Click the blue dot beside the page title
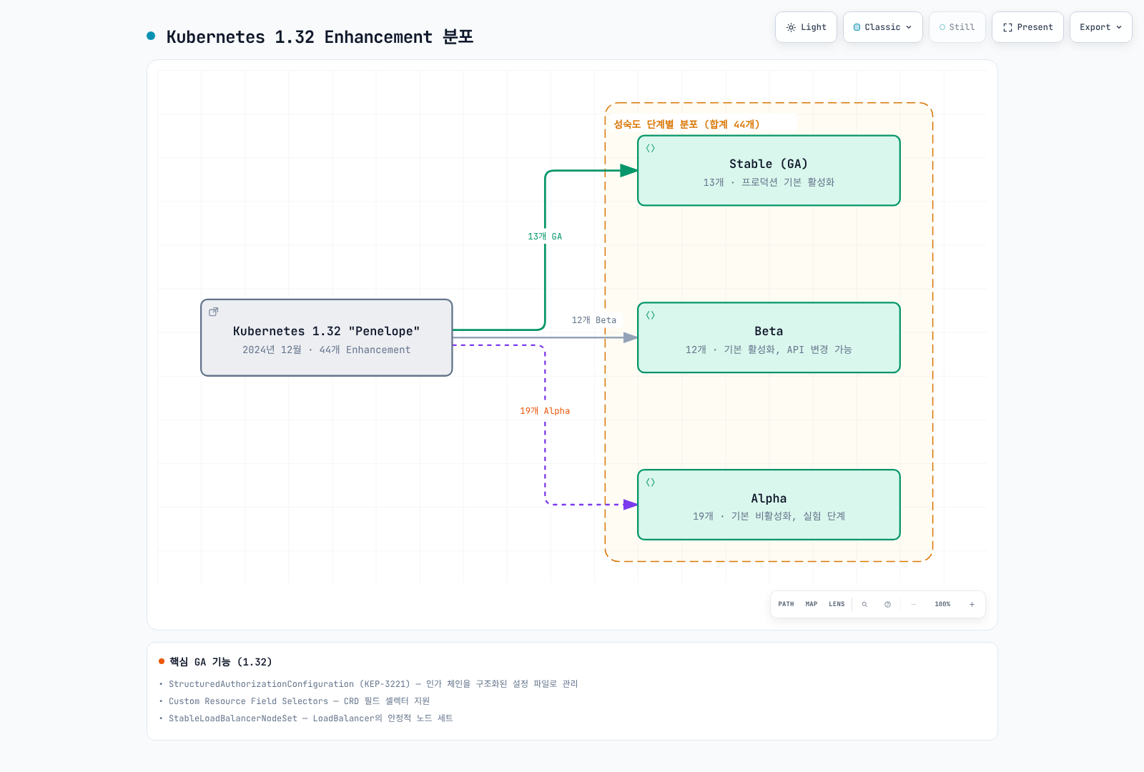1144x772 pixels. (x=151, y=36)
